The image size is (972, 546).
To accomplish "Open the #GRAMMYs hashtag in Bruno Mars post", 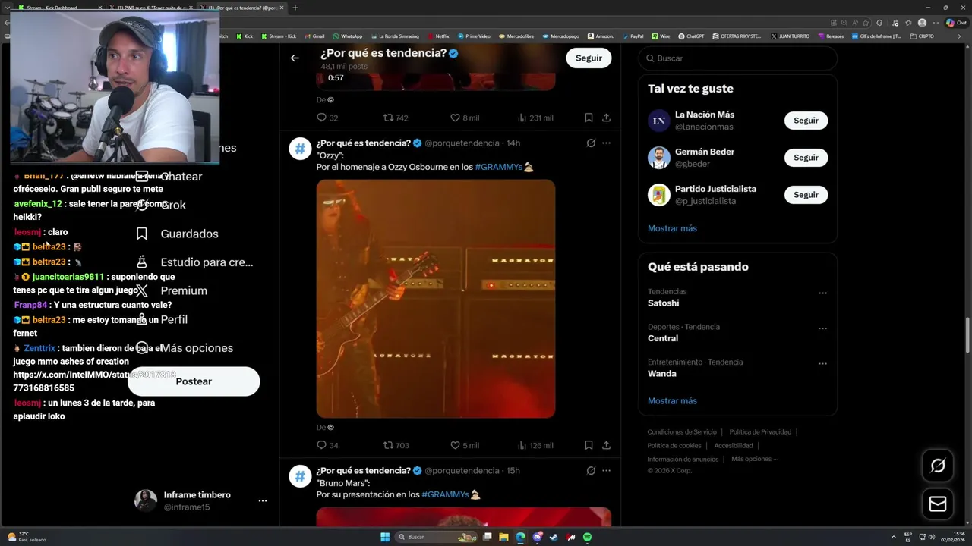I will (x=445, y=494).
